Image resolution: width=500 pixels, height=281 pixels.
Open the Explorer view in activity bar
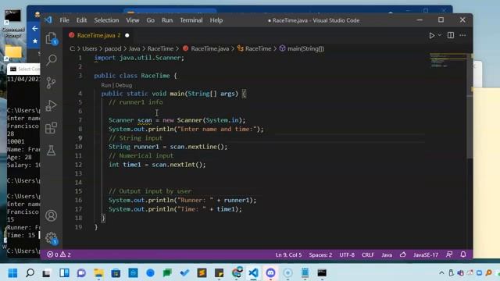point(51,38)
